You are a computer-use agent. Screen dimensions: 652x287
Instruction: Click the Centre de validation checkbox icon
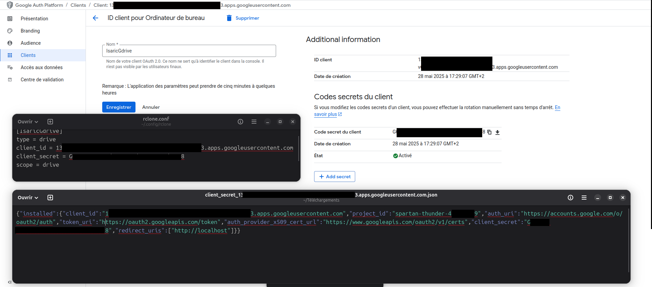10,80
